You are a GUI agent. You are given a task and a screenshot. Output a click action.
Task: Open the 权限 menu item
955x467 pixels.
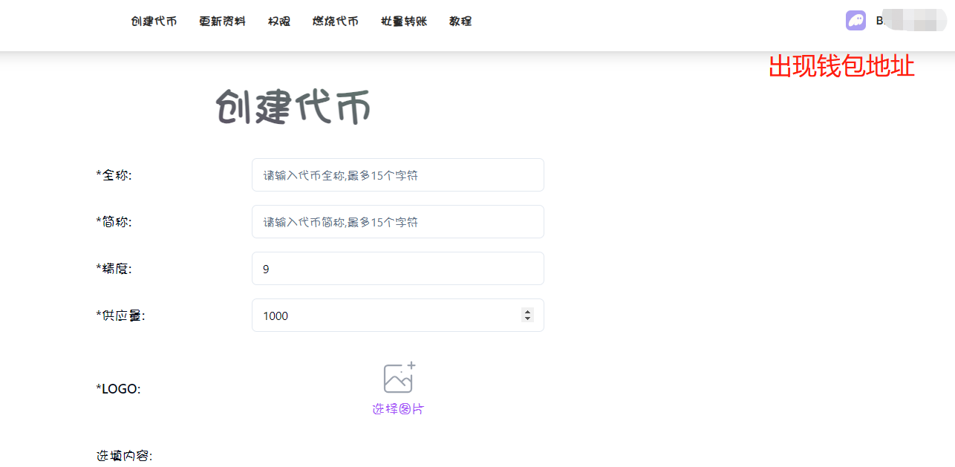click(279, 22)
